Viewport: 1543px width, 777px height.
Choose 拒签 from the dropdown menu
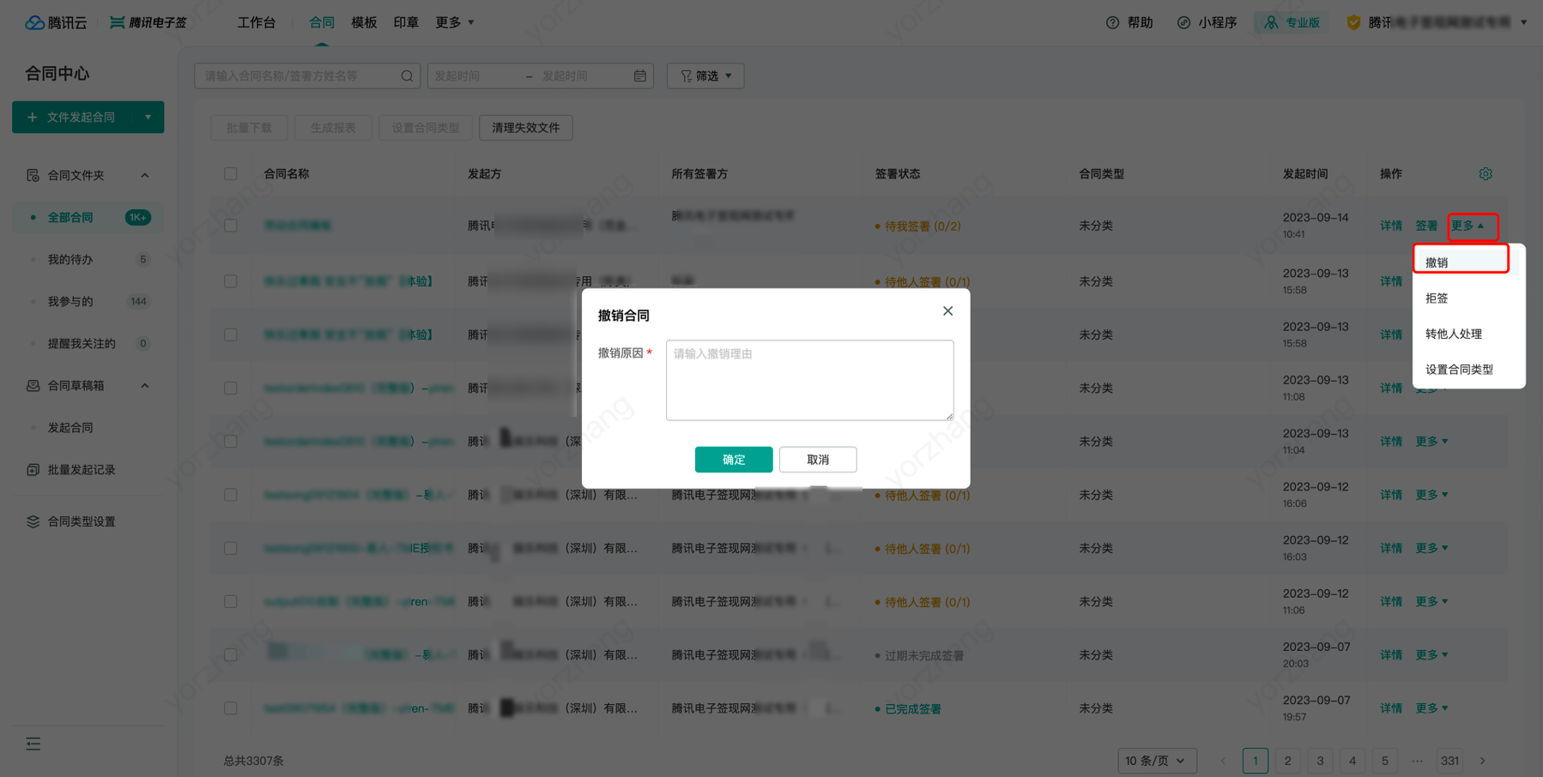pyautogui.click(x=1437, y=298)
